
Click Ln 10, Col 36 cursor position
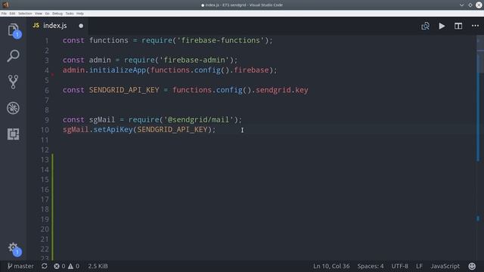pyautogui.click(x=331, y=266)
